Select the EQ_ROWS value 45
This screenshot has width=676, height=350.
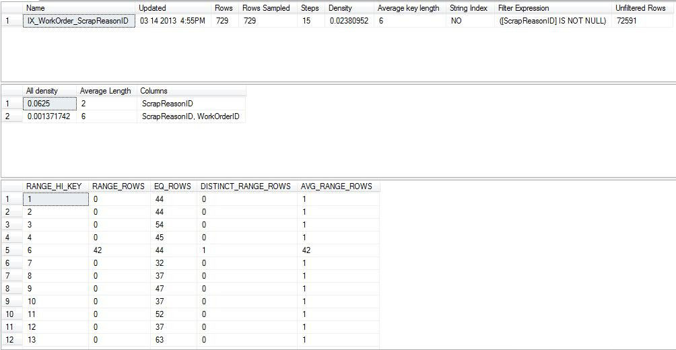[x=174, y=238]
